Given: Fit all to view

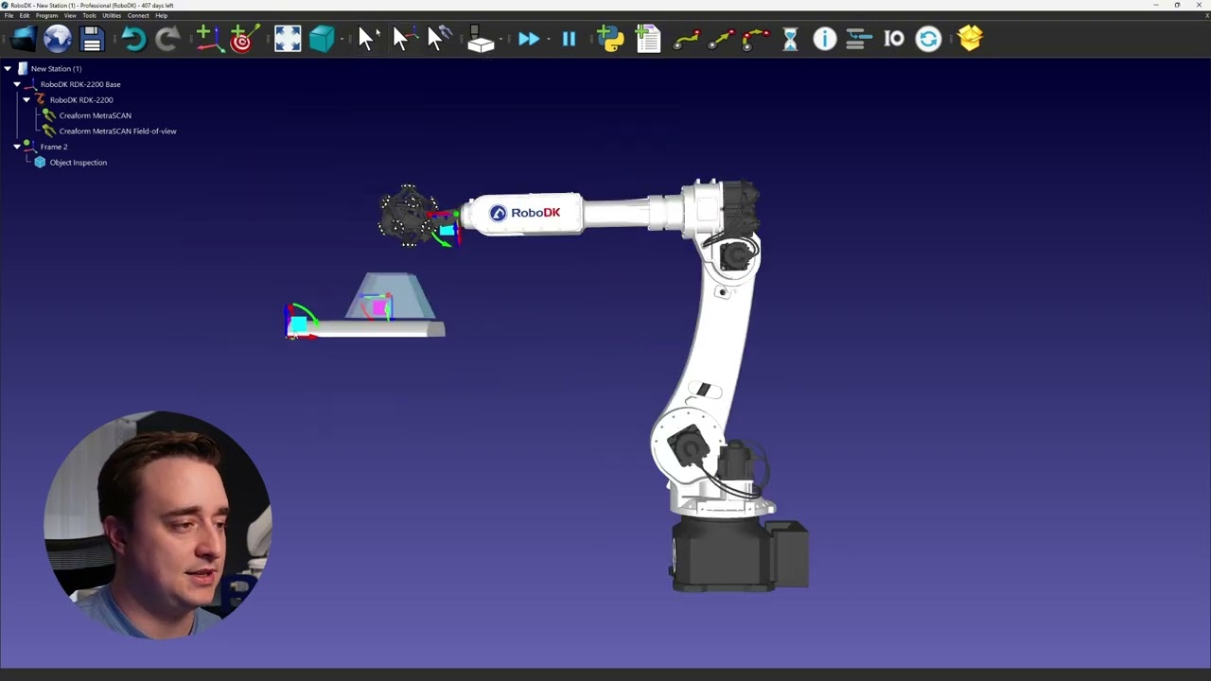Looking at the screenshot, I should pos(288,39).
